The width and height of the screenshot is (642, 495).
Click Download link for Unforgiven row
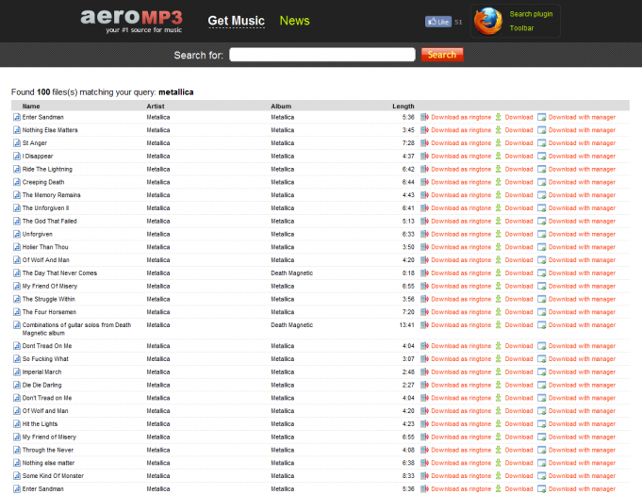pyautogui.click(x=519, y=234)
